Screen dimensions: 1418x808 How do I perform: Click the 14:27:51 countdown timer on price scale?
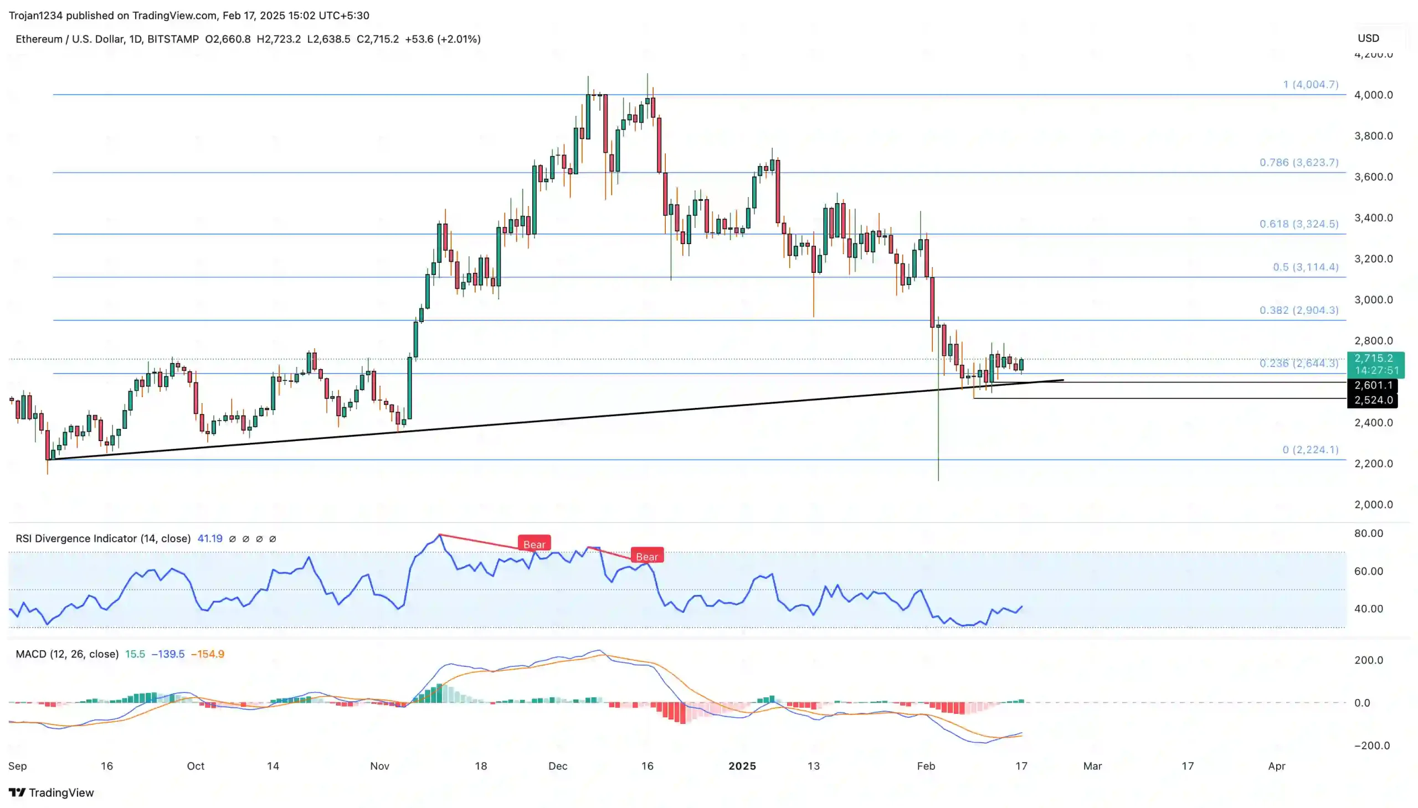[1376, 369]
